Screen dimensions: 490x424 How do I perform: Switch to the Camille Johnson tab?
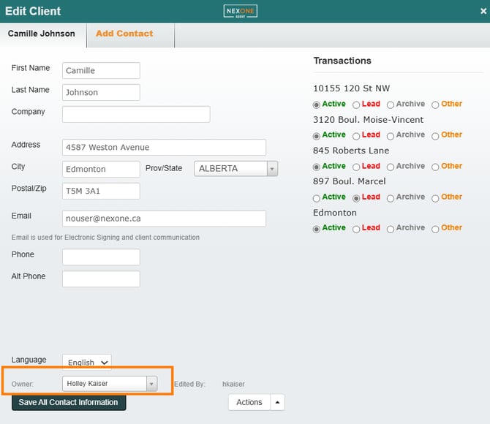pos(42,34)
